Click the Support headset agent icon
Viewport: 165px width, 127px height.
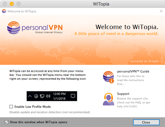pyautogui.click(x=108, y=99)
